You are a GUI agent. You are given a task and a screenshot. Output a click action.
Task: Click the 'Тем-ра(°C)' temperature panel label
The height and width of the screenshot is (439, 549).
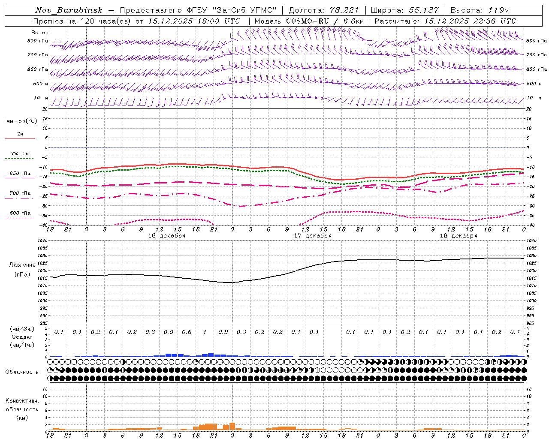pyautogui.click(x=20, y=121)
